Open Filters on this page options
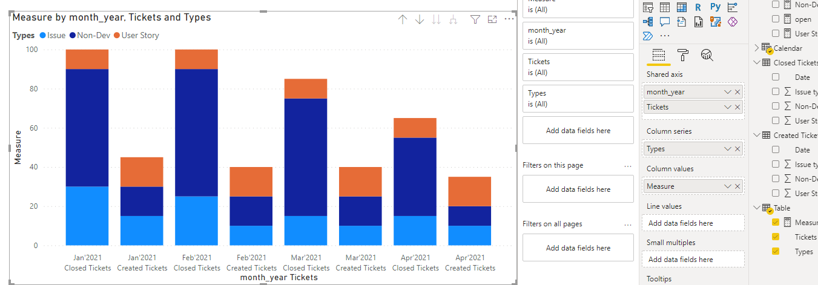This screenshot has height=285, width=818. [x=628, y=166]
